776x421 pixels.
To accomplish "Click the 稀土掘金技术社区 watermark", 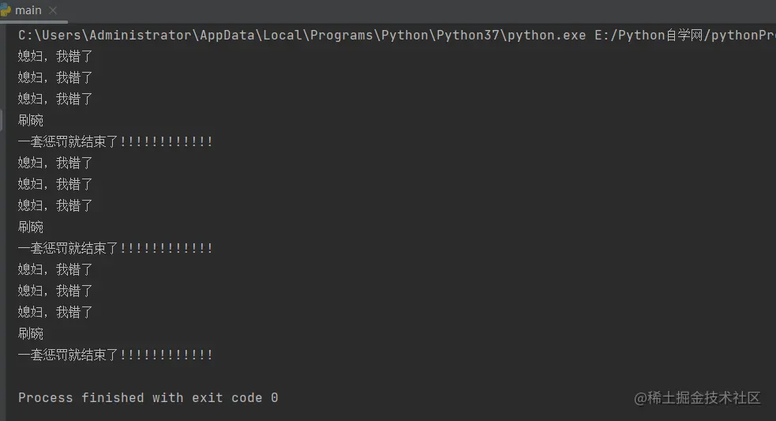I will 697,398.
